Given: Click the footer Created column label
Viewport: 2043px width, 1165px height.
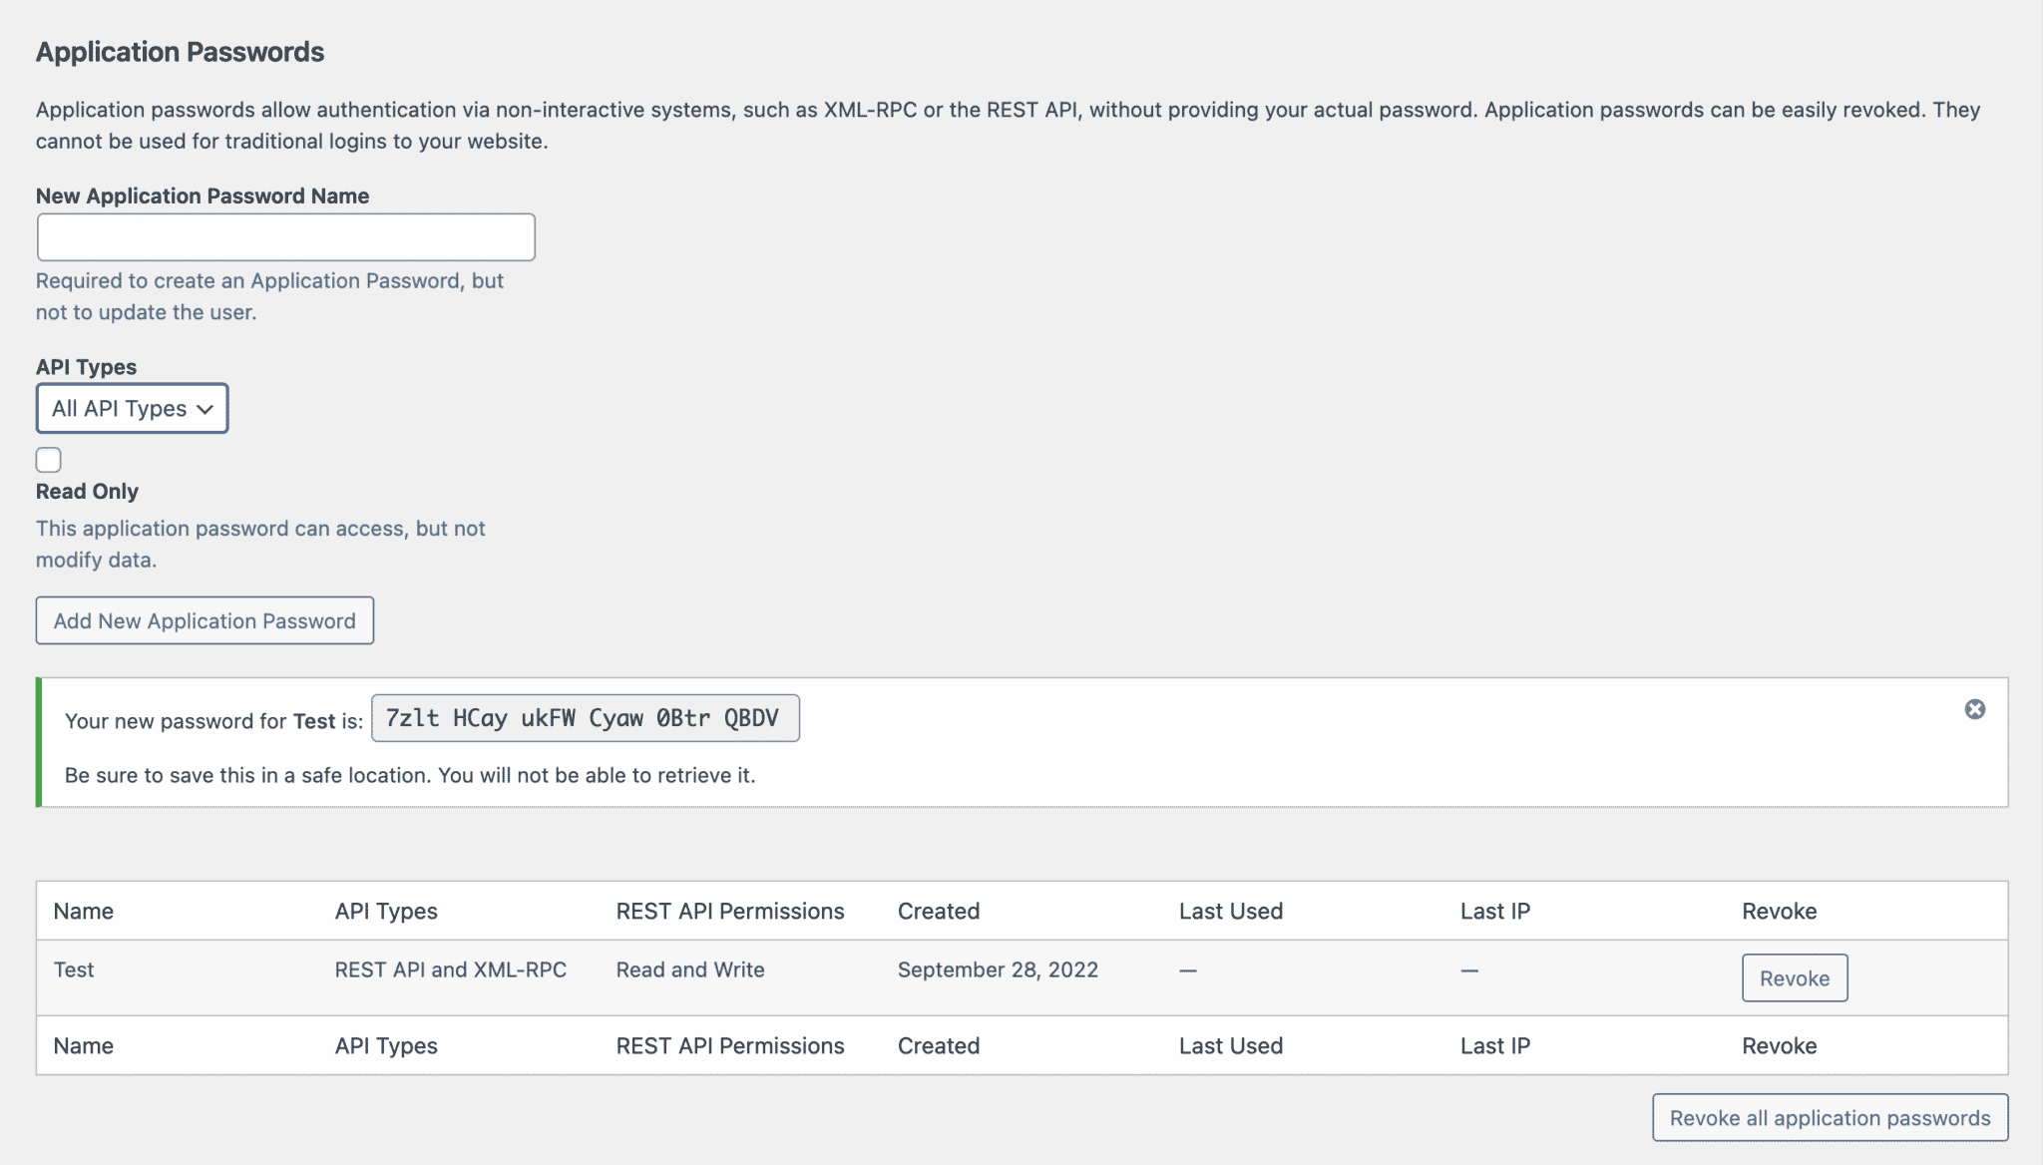Looking at the screenshot, I should [938, 1045].
